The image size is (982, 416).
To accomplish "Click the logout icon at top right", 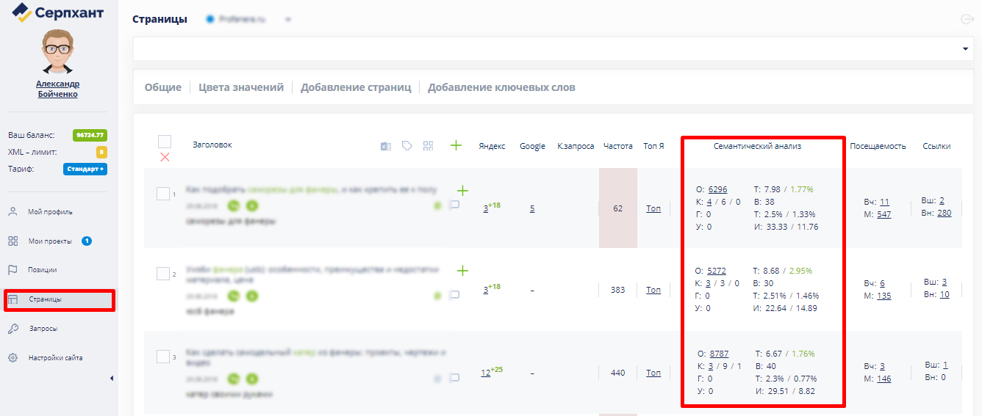I will [967, 20].
